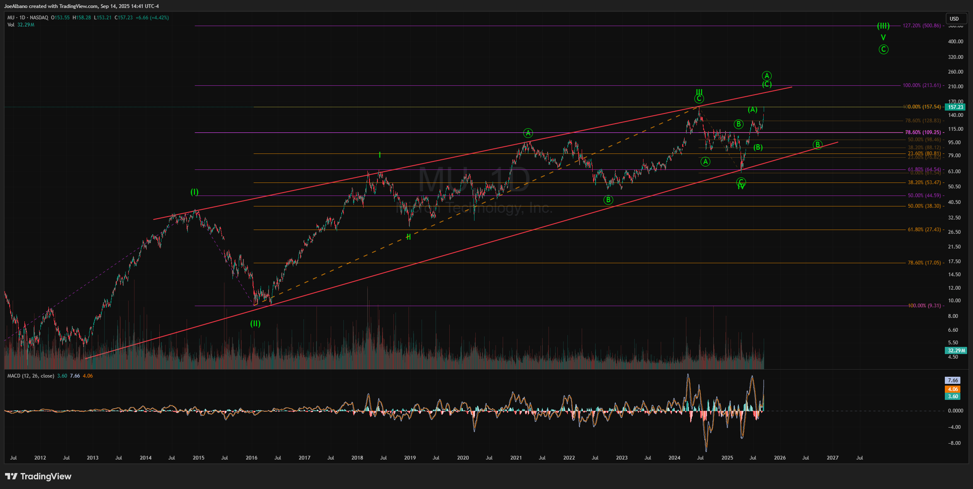Image resolution: width=973 pixels, height=489 pixels.
Task: Click the green roman I label near 2018
Action: (x=380, y=155)
